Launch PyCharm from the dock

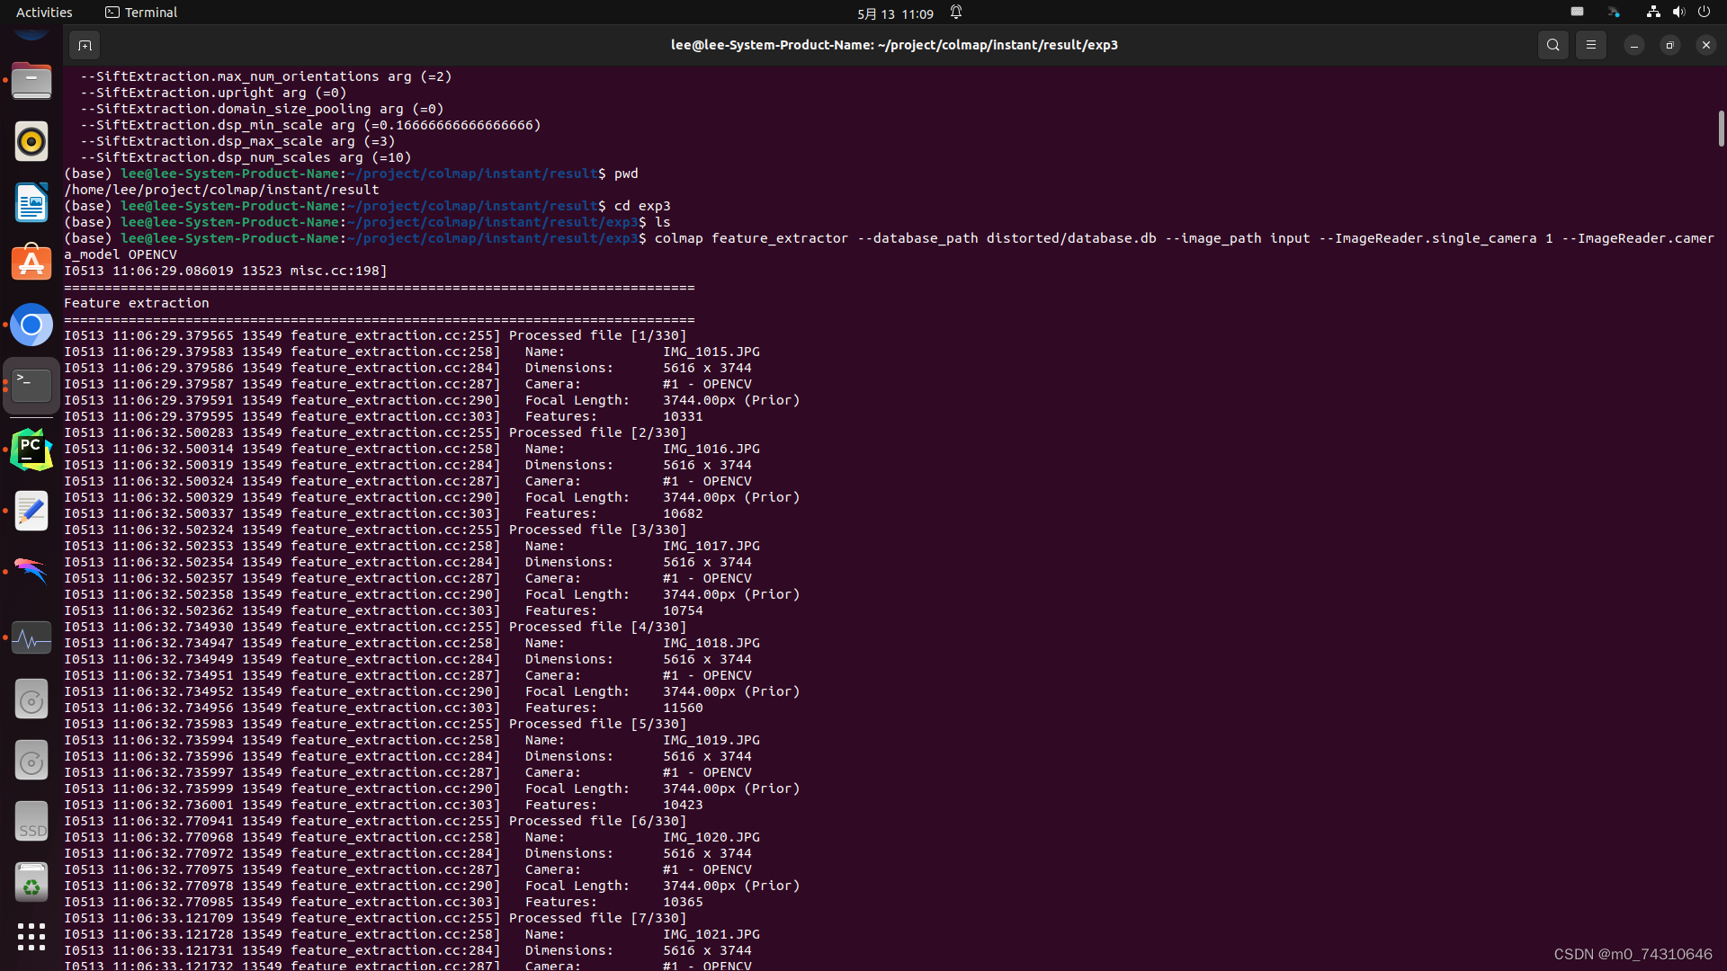point(31,450)
